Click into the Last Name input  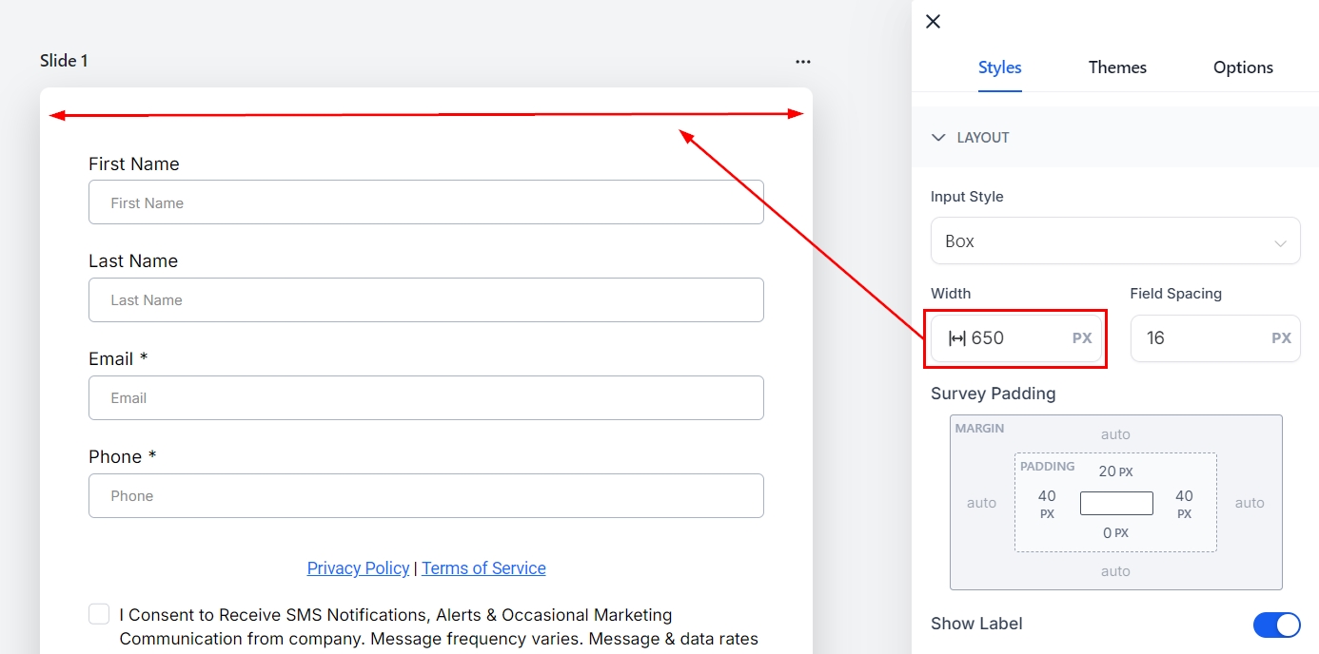click(x=425, y=300)
